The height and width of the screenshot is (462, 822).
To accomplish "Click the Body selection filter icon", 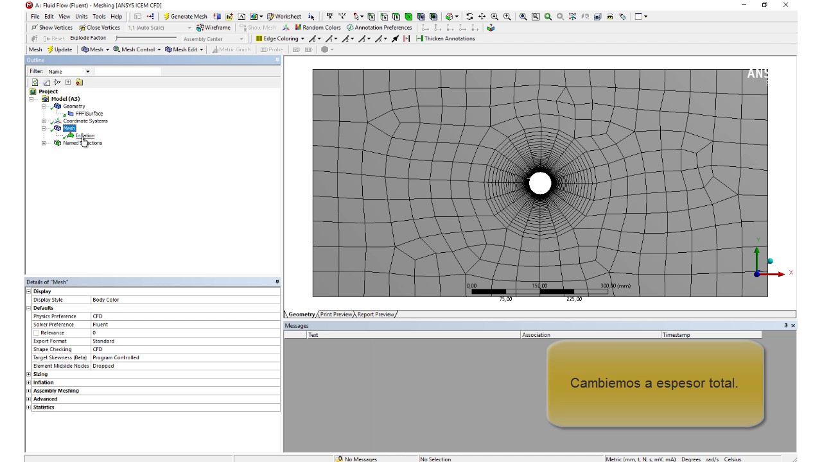I will pyautogui.click(x=408, y=17).
